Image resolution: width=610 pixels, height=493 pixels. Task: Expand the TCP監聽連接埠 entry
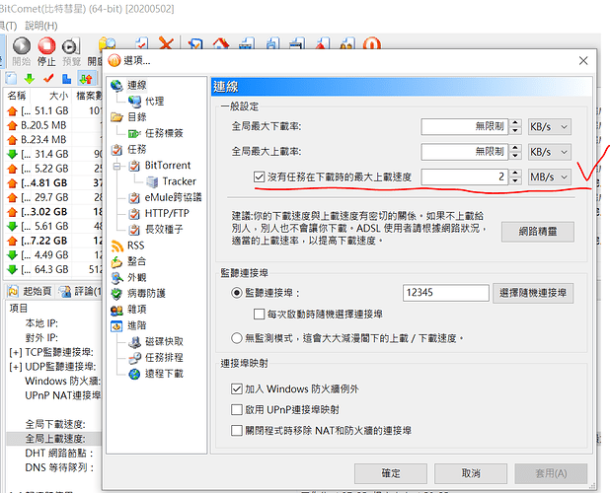pos(16,352)
